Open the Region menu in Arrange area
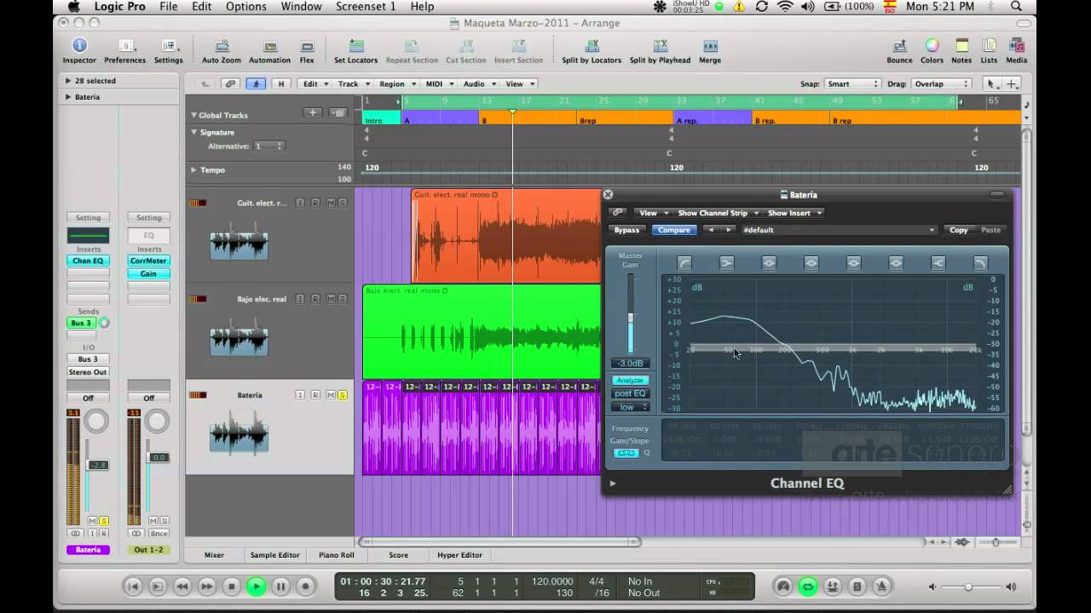Image resolution: width=1091 pixels, height=613 pixels. 396,84
